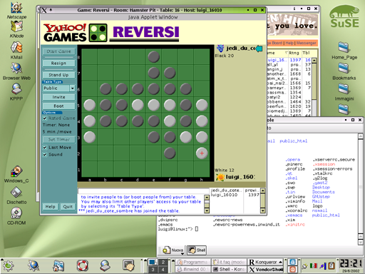365x274 pixels.
Task: Place a piece on the marked h2 square
Action: (202, 153)
